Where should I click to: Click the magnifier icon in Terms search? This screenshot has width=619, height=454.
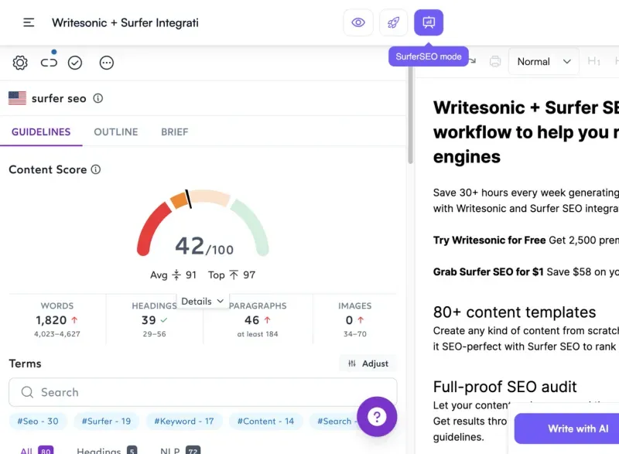pos(27,392)
